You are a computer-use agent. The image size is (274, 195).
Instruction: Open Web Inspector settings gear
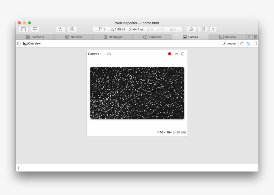coord(255,37)
